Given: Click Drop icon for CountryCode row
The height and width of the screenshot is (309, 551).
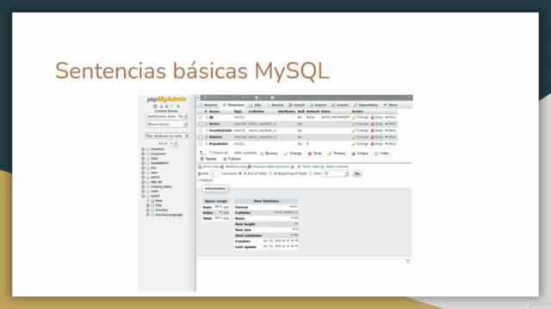Looking at the screenshot, I should tap(373, 130).
